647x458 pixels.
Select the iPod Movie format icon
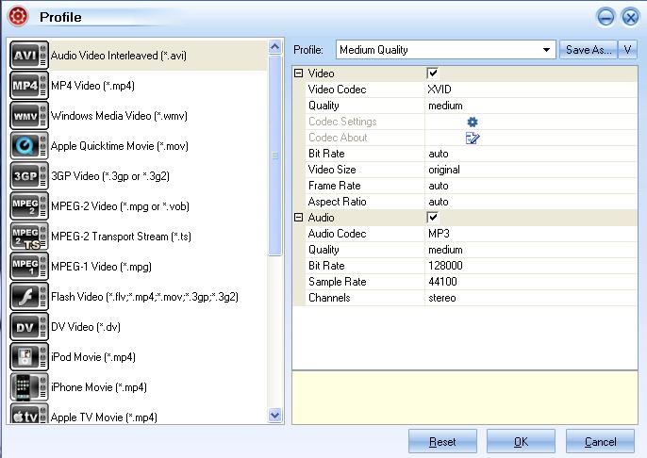coord(29,356)
